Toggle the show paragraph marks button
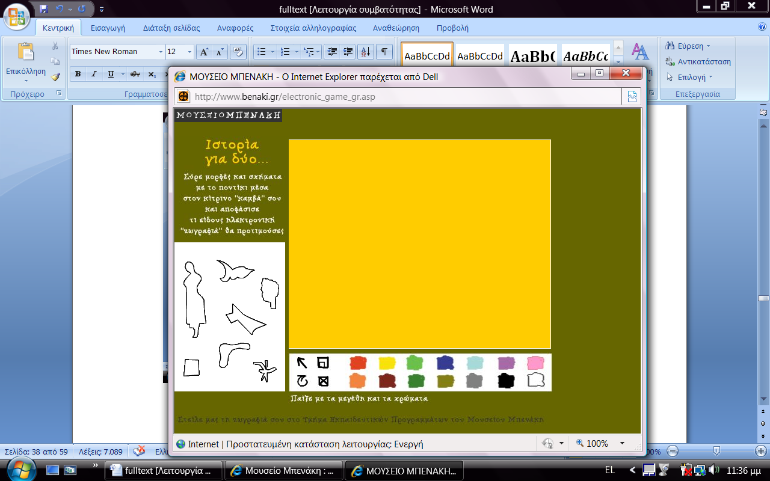Screen dimensions: 770x481 tap(384, 52)
